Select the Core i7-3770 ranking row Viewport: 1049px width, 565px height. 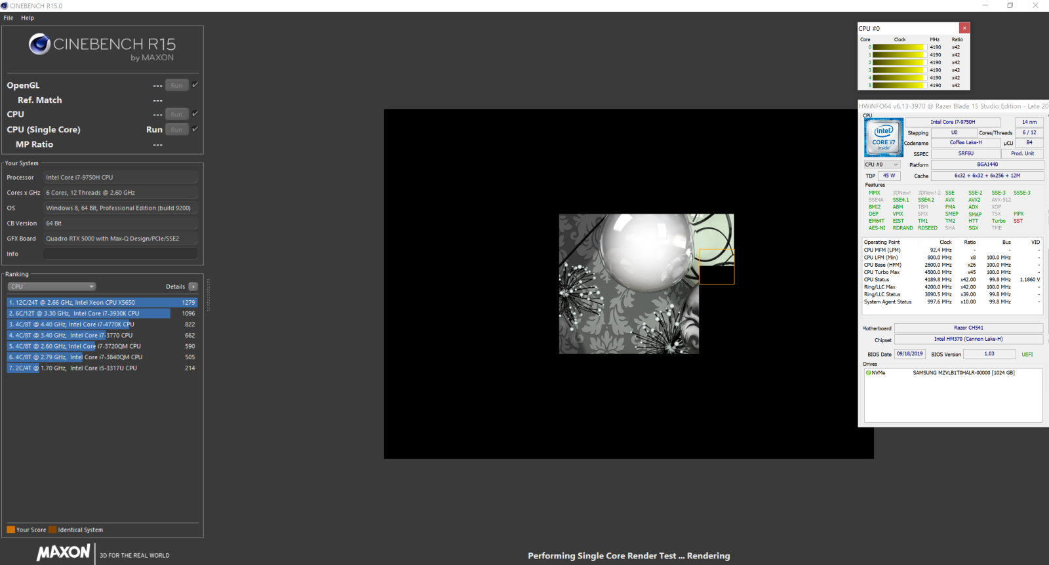click(x=102, y=335)
